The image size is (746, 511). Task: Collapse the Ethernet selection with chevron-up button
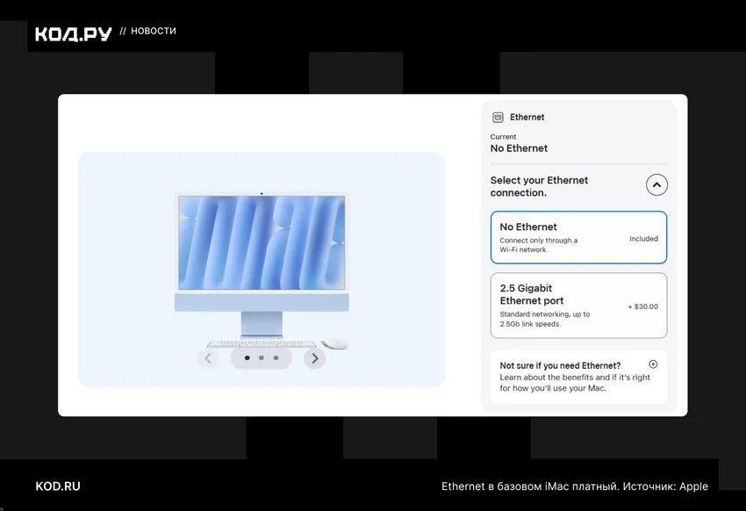click(x=656, y=185)
